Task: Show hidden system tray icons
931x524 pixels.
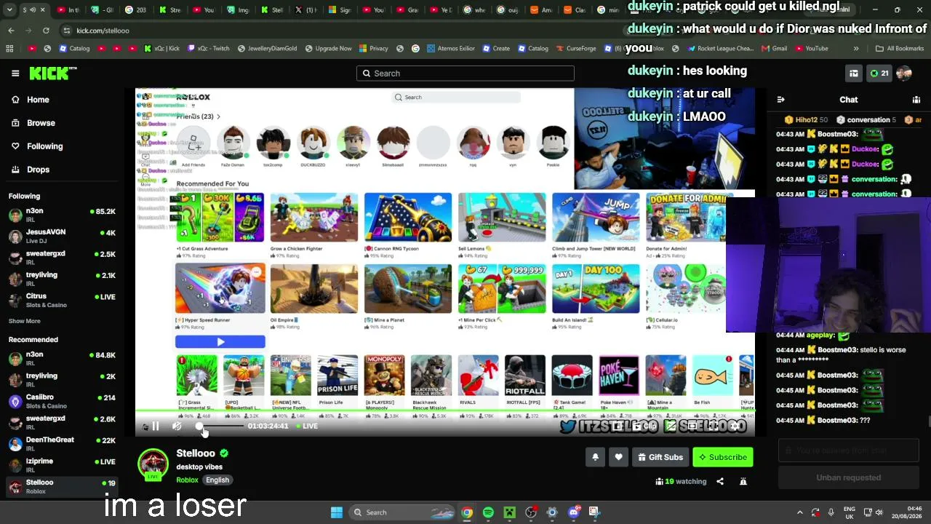Action: [800, 512]
